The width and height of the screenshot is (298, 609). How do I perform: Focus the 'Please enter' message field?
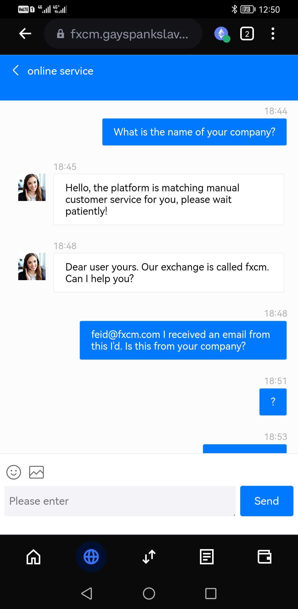(120, 501)
